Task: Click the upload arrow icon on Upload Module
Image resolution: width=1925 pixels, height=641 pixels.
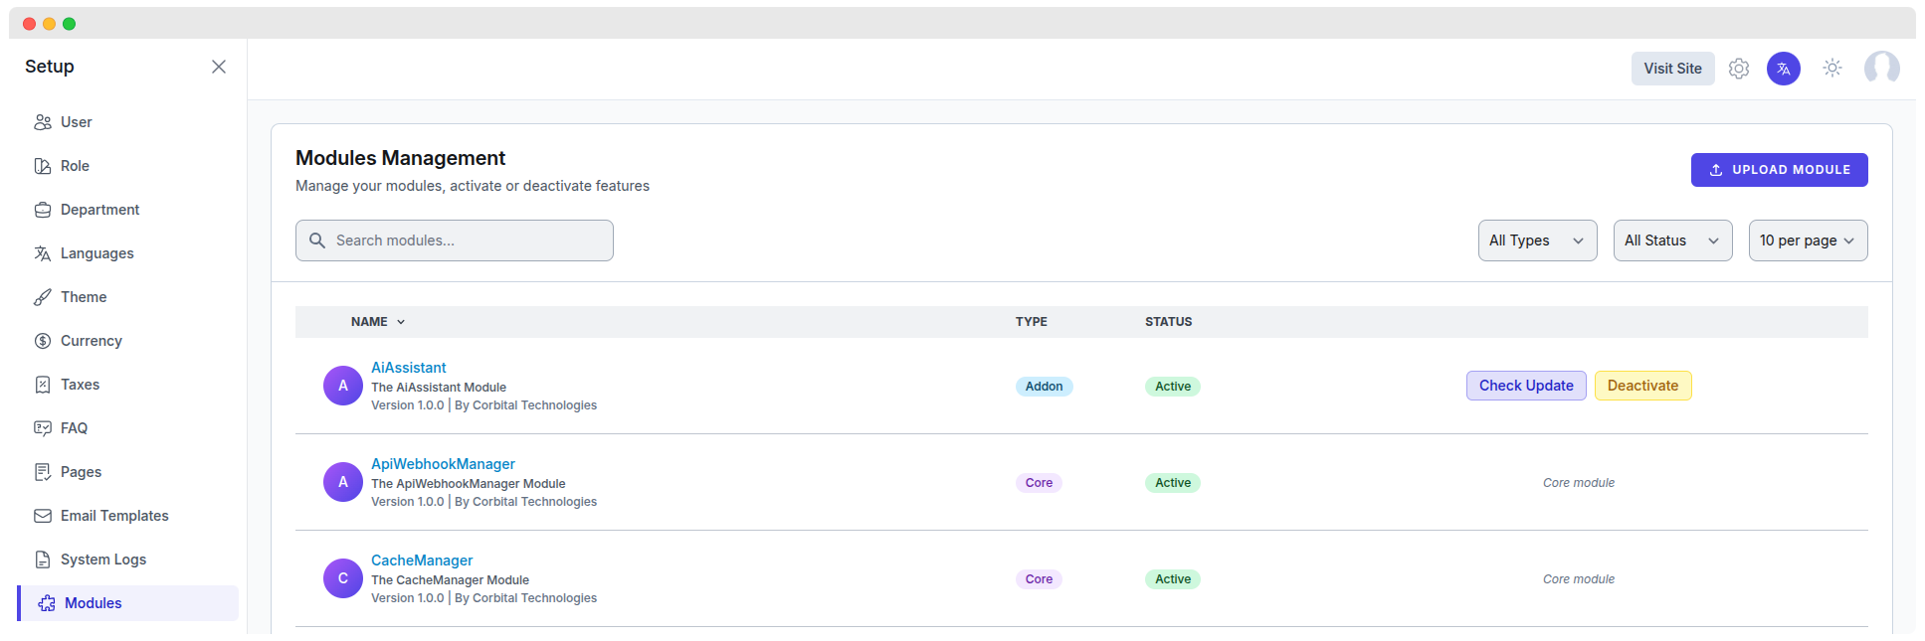Action: [x=1716, y=170]
